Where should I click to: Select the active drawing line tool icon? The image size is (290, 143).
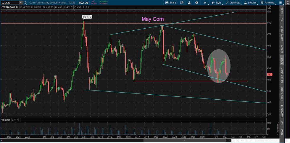[x=251, y=141]
